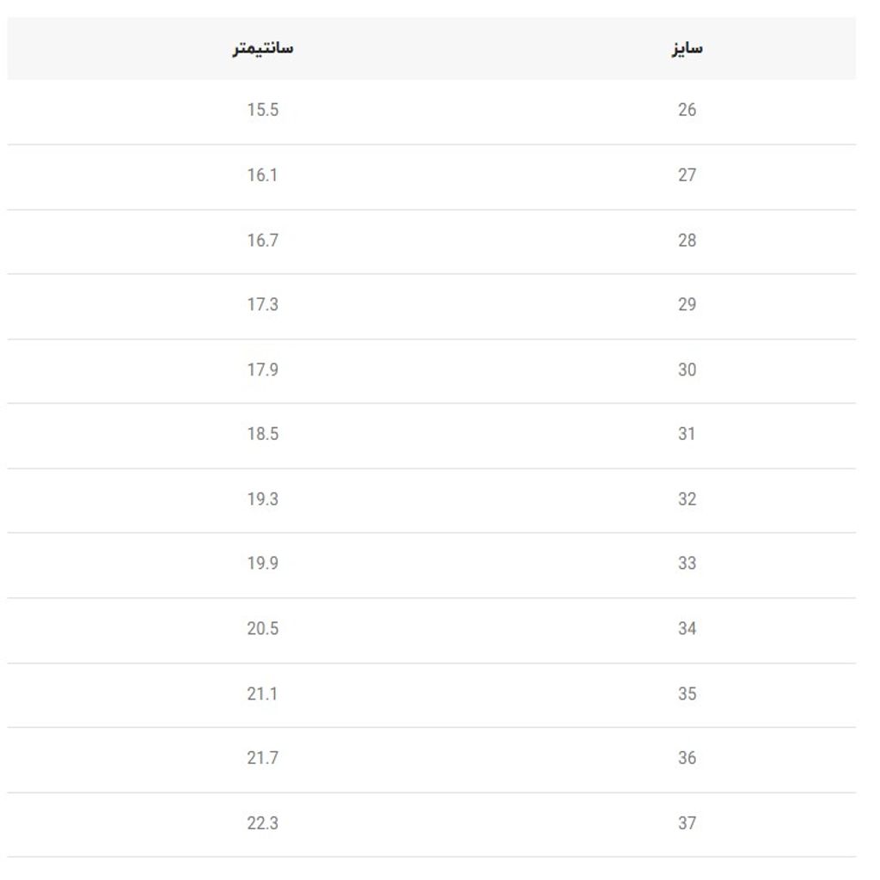Click the 16.1 centimeter cell
The width and height of the screenshot is (880, 880).
tap(263, 175)
